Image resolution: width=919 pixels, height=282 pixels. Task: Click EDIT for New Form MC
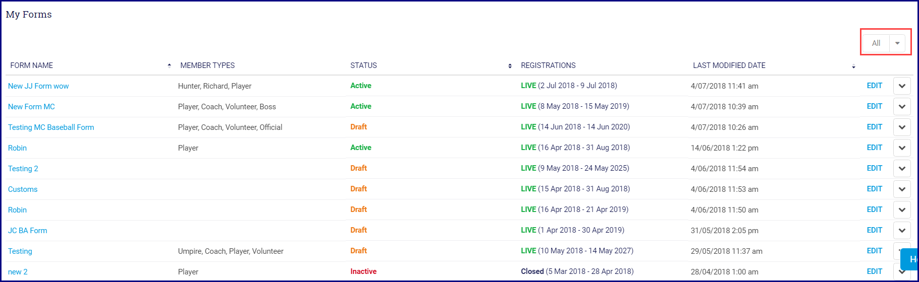click(x=874, y=106)
